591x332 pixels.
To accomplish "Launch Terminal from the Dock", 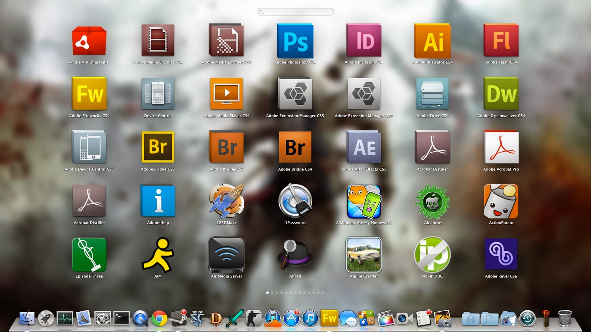I will [x=121, y=318].
